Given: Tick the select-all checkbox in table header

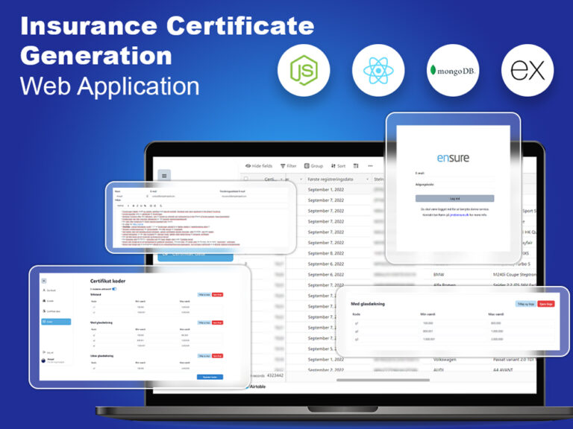Looking at the screenshot, I should pos(246,179).
